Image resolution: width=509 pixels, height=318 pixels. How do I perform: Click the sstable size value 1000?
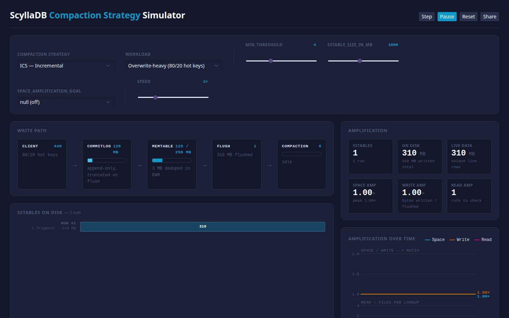[x=393, y=45]
